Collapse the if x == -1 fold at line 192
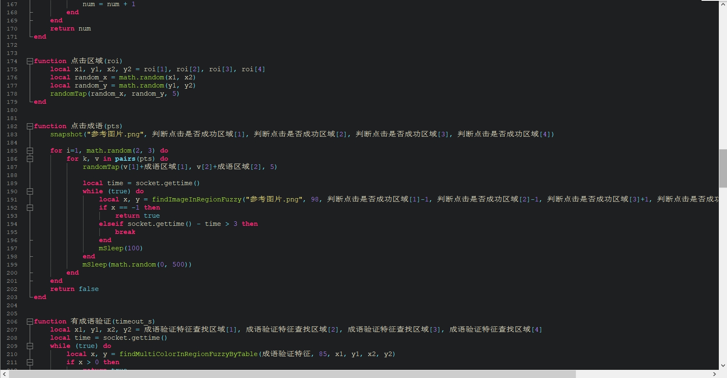727x378 pixels. pyautogui.click(x=30, y=208)
